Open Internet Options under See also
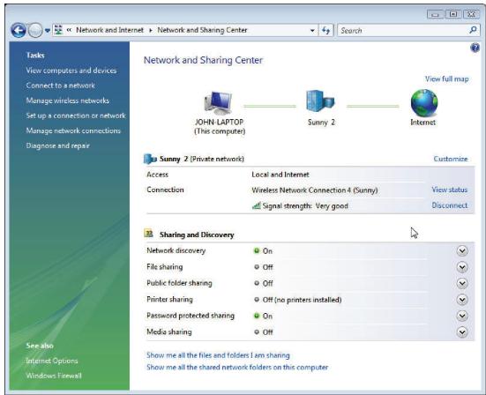This screenshot has height=395, width=486. click(52, 361)
